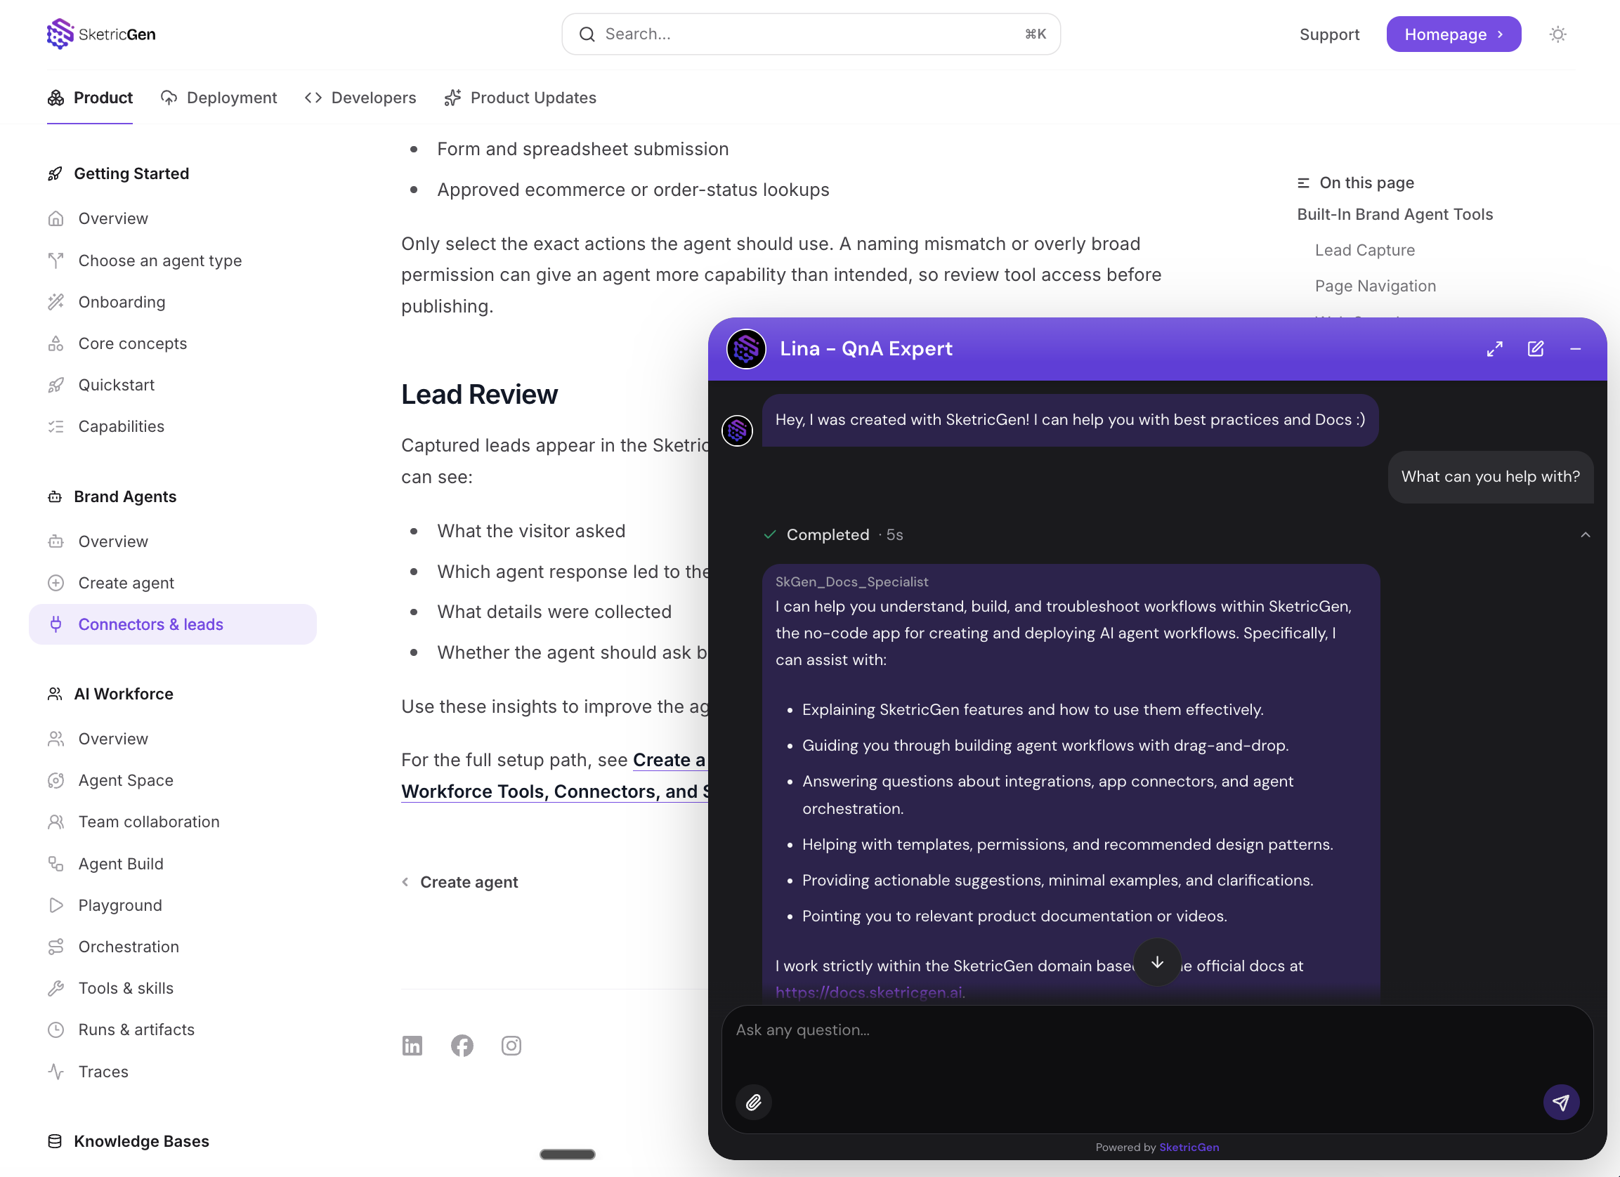Jump to Built-In Brand Agent Tools section
Image resolution: width=1620 pixels, height=1177 pixels.
[1395, 214]
